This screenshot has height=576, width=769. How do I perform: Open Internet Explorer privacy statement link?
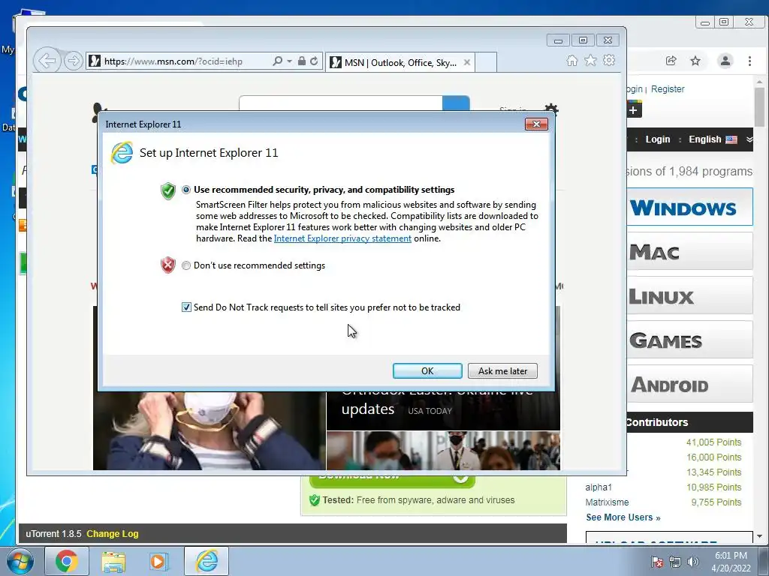(342, 238)
